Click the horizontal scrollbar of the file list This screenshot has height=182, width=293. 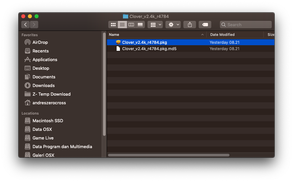[x=168, y=155]
